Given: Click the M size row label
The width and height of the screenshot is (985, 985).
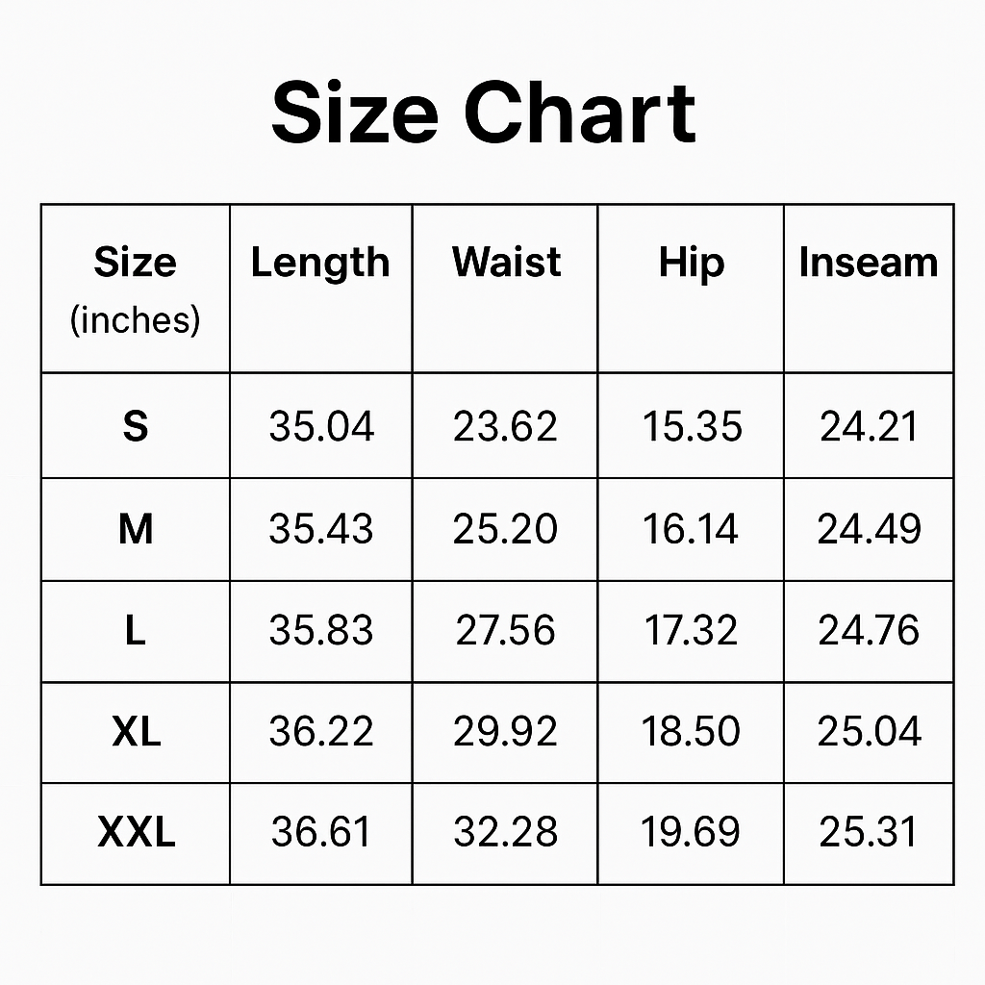Looking at the screenshot, I should [x=136, y=529].
